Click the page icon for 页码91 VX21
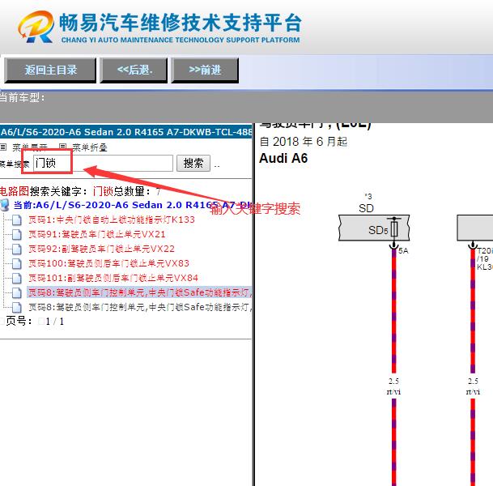This screenshot has height=486, width=493. pyautogui.click(x=17, y=234)
